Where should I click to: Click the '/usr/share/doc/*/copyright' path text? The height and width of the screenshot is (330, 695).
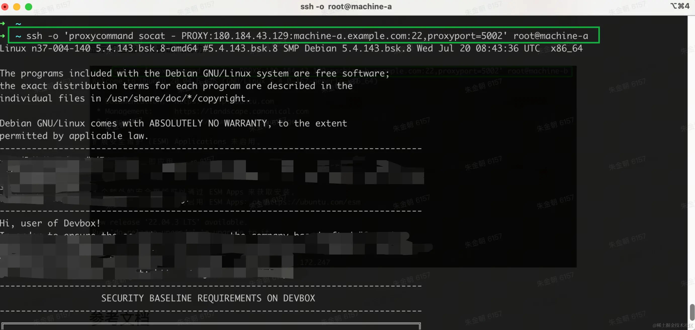tap(176, 98)
